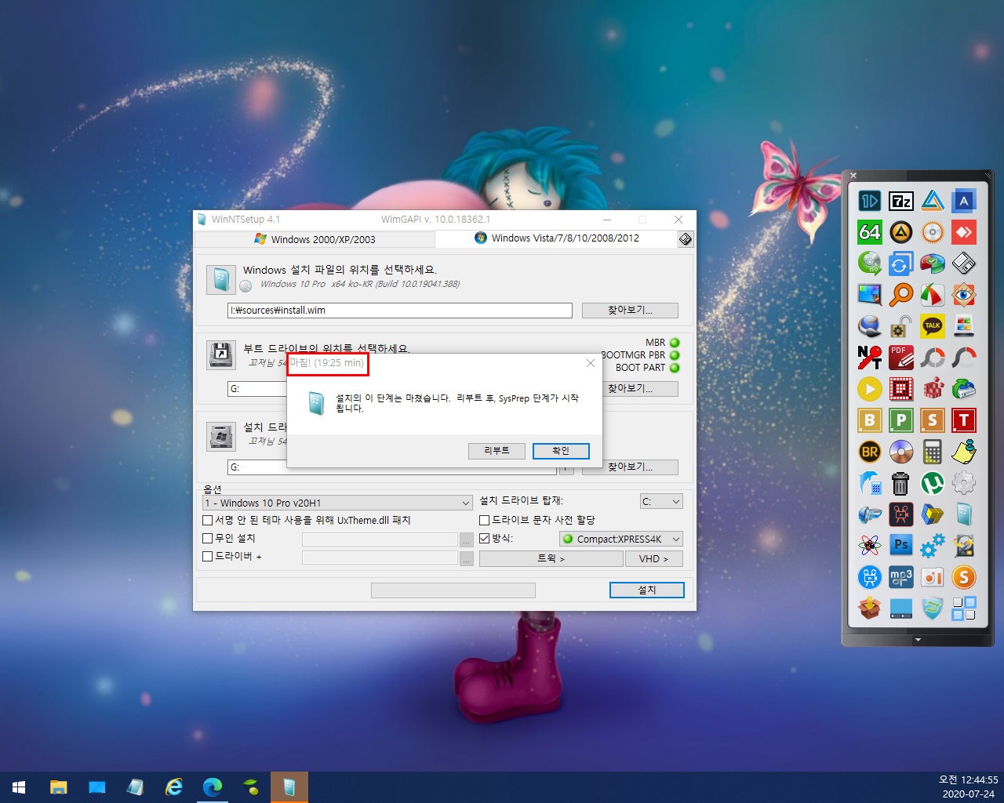This screenshot has width=1004, height=803.
Task: Close the 마침! completion dialog
Action: pyautogui.click(x=591, y=363)
